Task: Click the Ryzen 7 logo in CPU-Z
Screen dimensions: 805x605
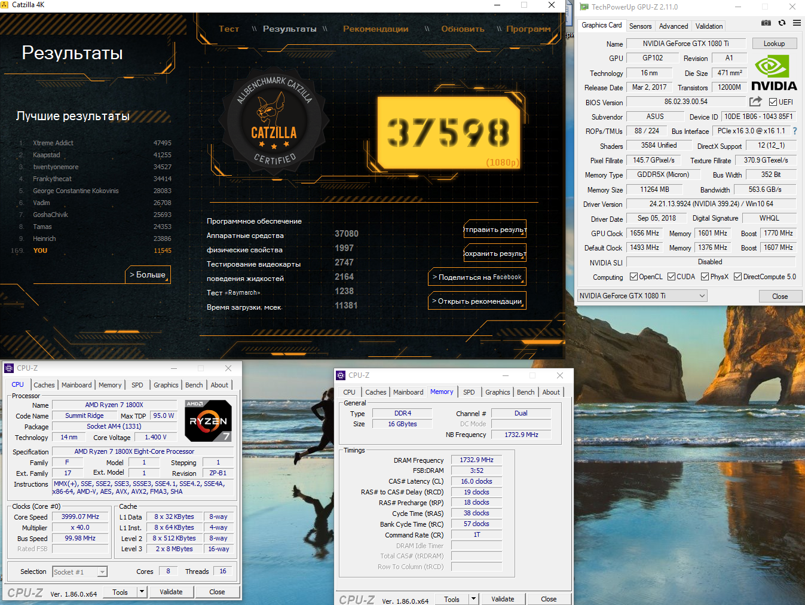Action: point(208,421)
